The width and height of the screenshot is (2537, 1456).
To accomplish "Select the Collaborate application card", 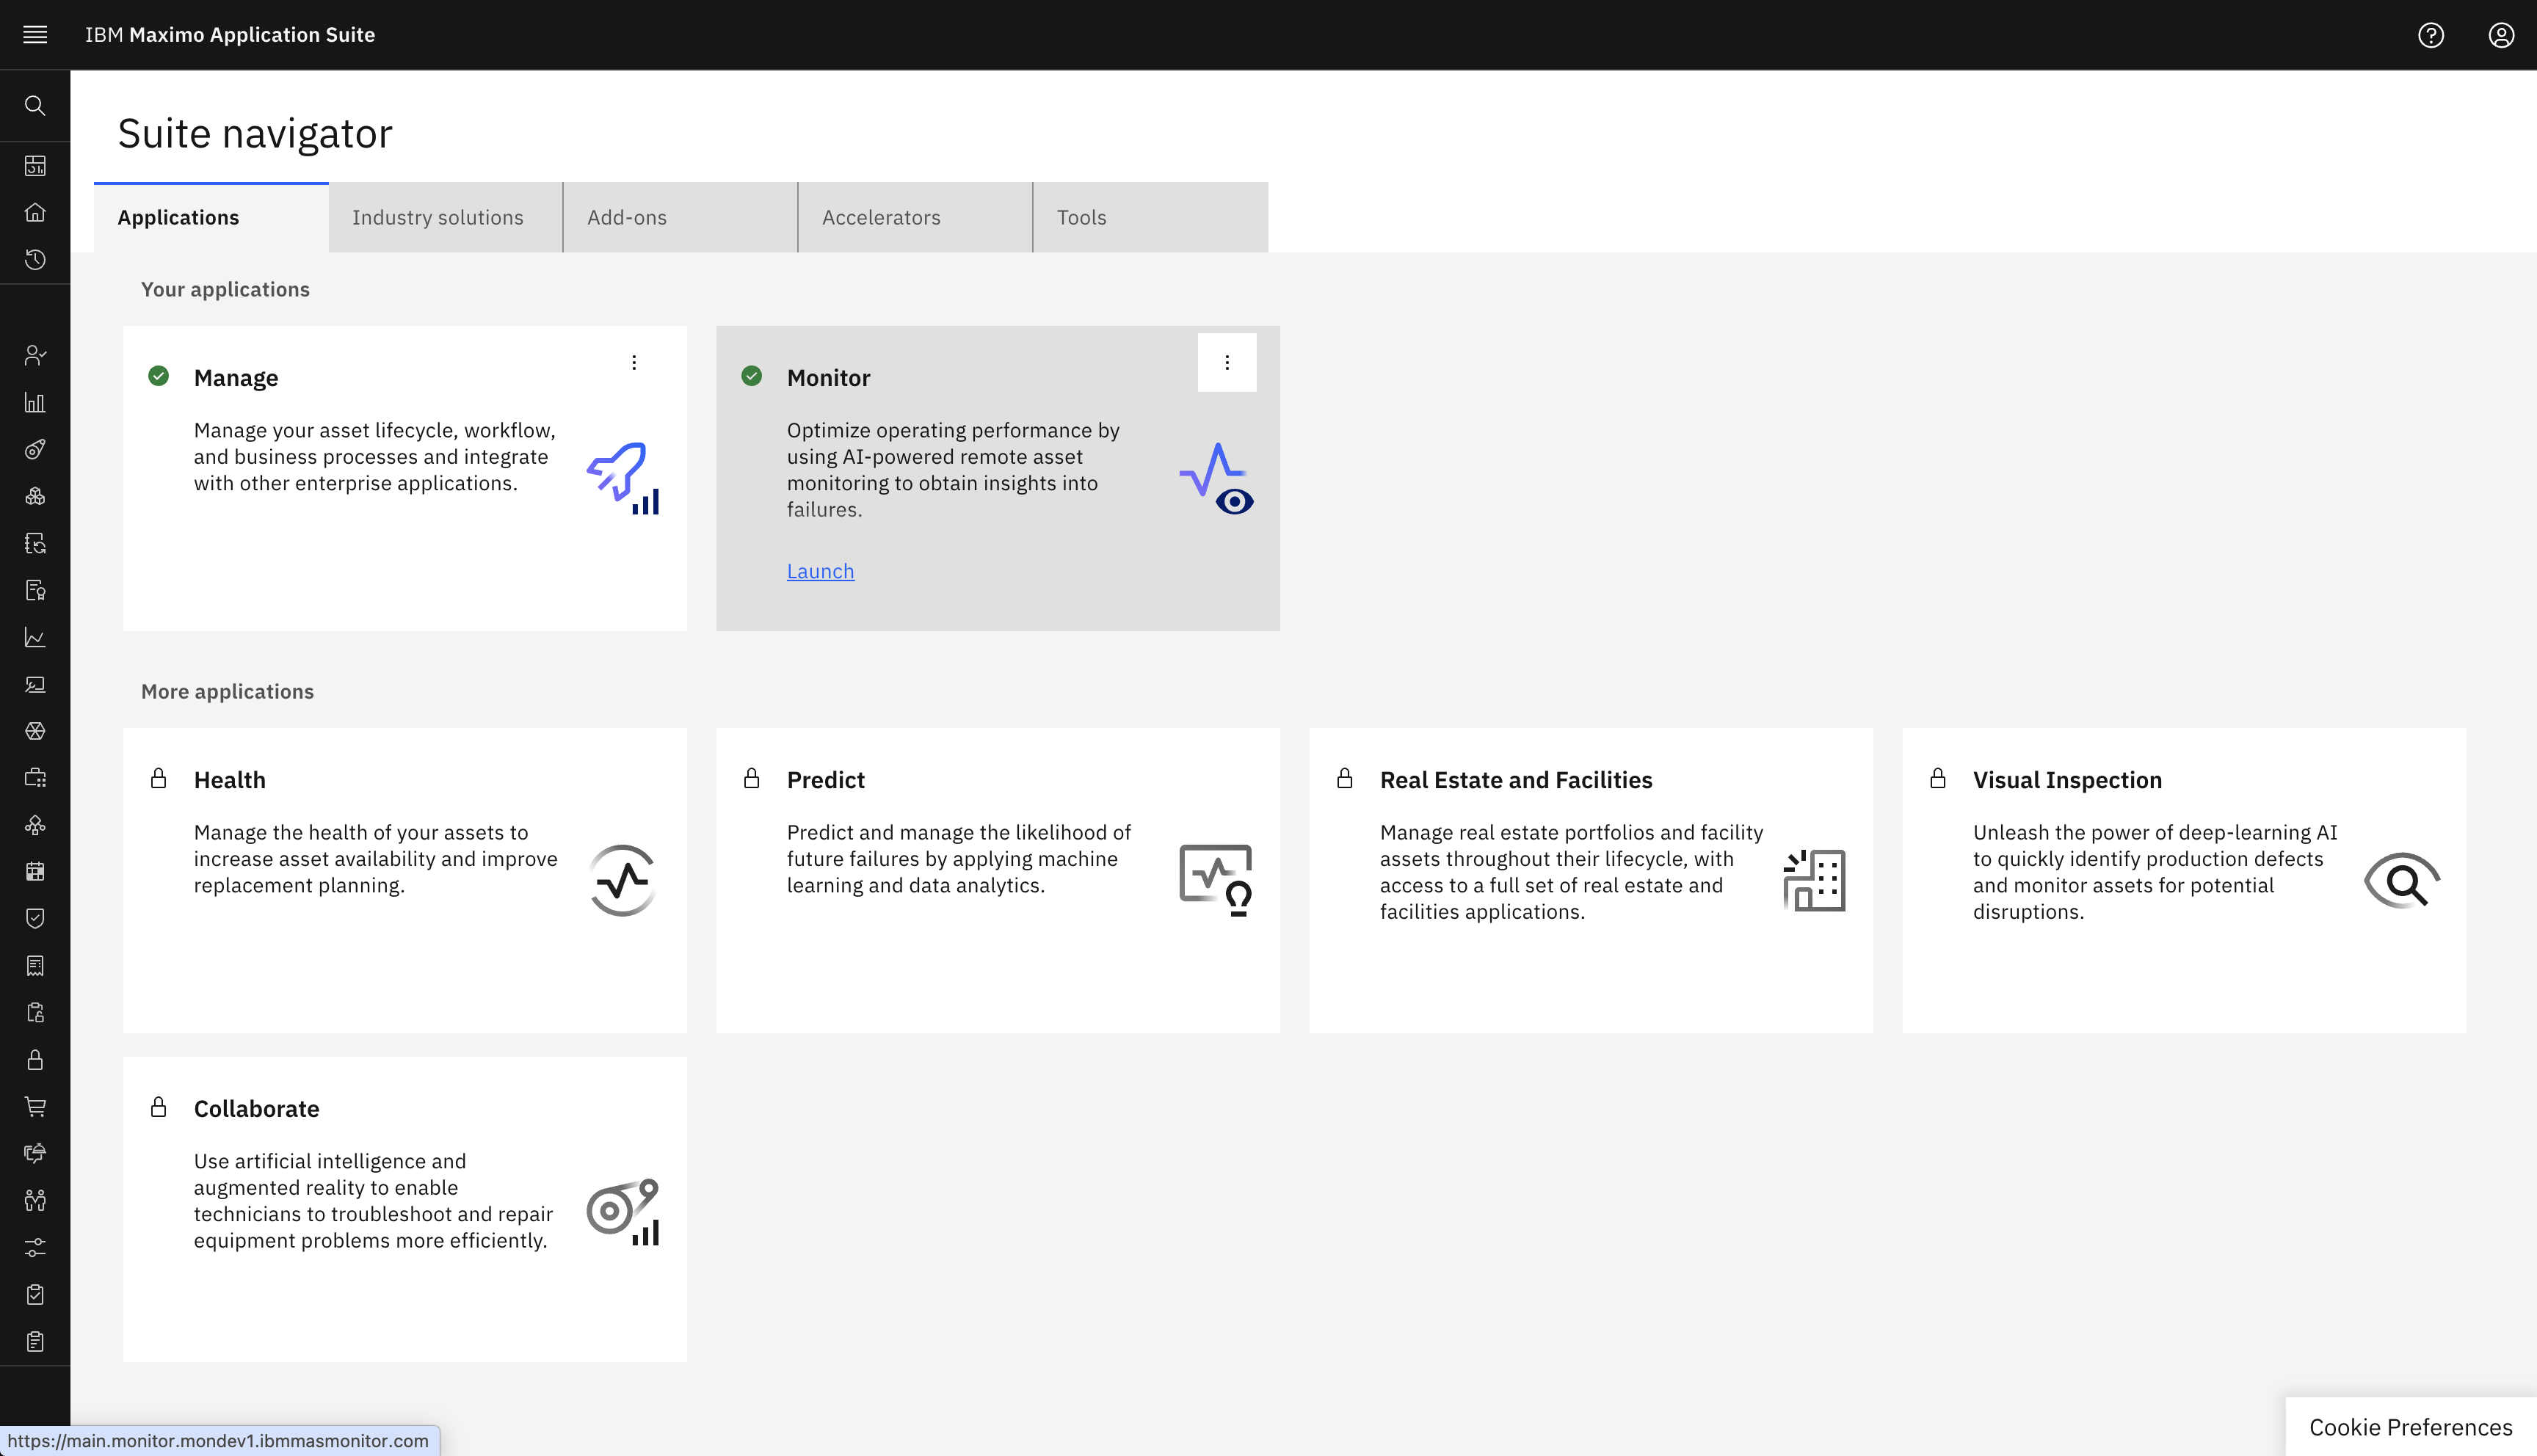I will [405, 1209].
